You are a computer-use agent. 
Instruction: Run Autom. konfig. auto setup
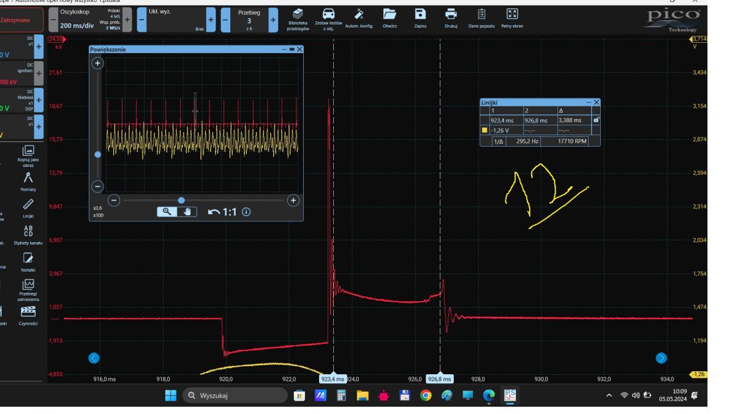click(360, 19)
